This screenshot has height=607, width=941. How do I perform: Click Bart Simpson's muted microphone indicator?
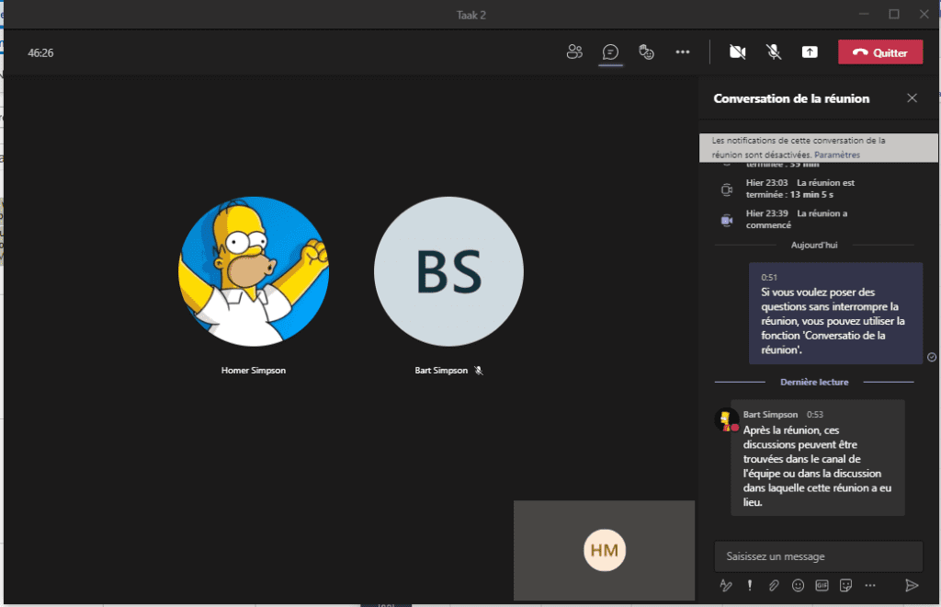coord(478,371)
